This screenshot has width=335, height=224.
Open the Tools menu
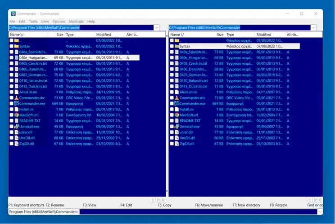(33, 22)
